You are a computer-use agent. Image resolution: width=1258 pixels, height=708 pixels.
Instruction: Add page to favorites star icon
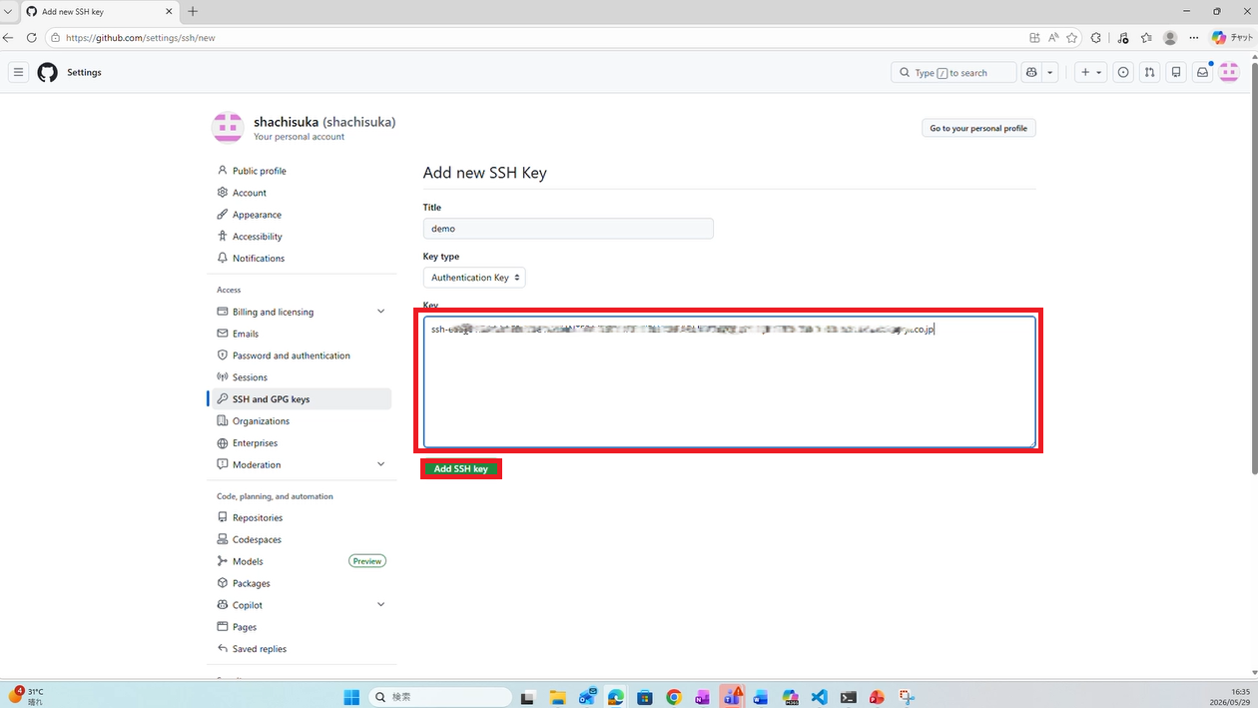pyautogui.click(x=1071, y=38)
